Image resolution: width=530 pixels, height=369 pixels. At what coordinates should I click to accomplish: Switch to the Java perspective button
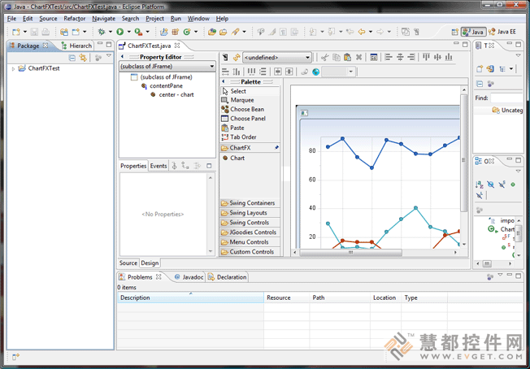pos(473,32)
